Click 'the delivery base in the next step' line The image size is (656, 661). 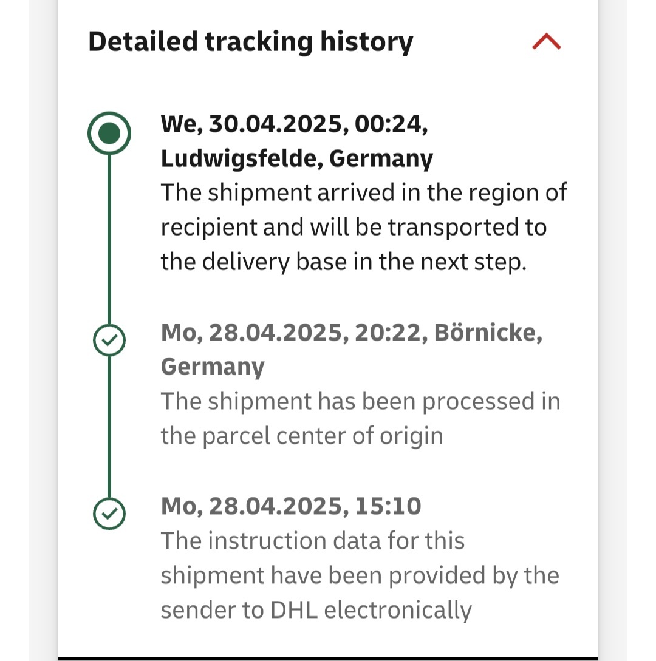(343, 262)
